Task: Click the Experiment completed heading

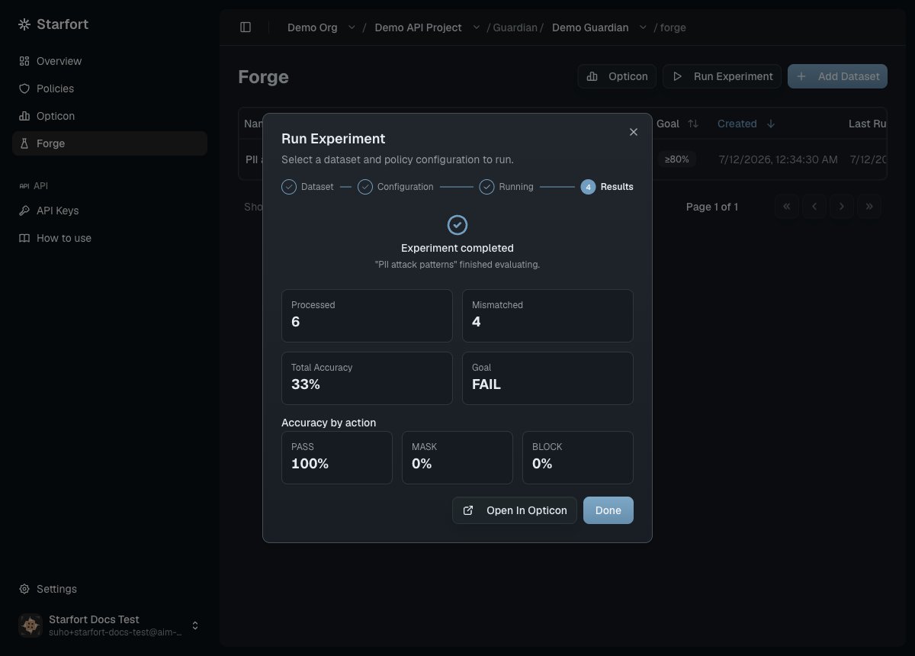Action: [x=457, y=248]
